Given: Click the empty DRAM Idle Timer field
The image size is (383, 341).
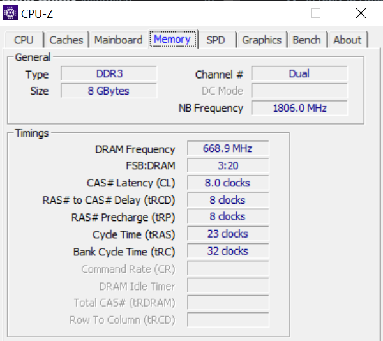Looking at the screenshot, I should [x=228, y=285].
